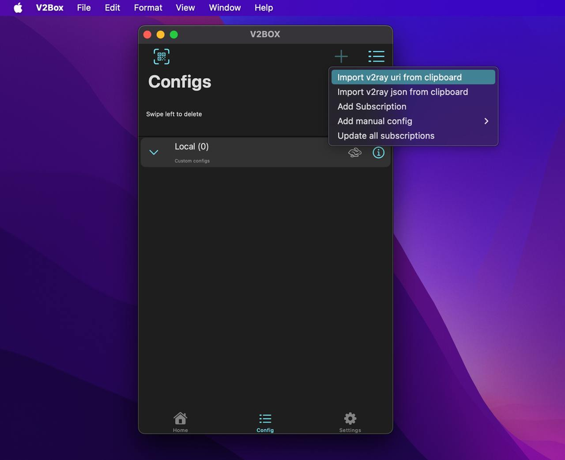The height and width of the screenshot is (460, 565).
Task: Open the QR code scanner
Action: coord(161,57)
